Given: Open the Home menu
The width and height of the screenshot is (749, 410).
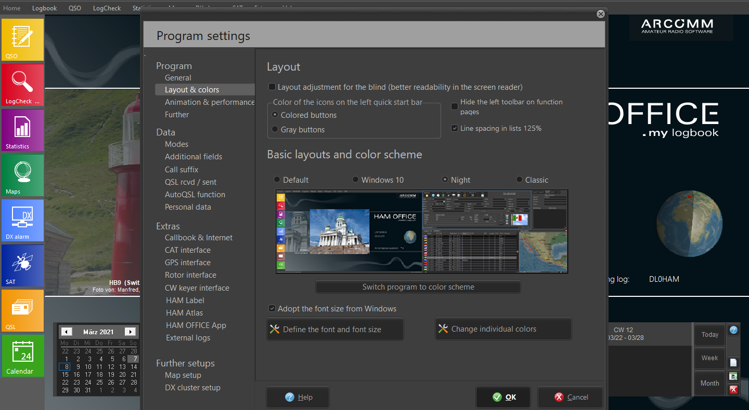Looking at the screenshot, I should [12, 8].
